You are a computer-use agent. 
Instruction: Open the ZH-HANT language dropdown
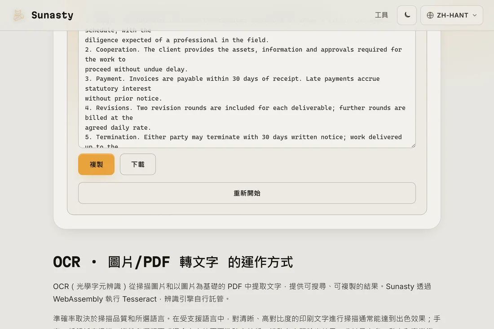451,15
